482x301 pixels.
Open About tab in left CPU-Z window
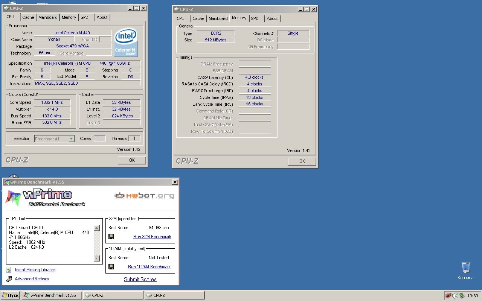(x=102, y=17)
